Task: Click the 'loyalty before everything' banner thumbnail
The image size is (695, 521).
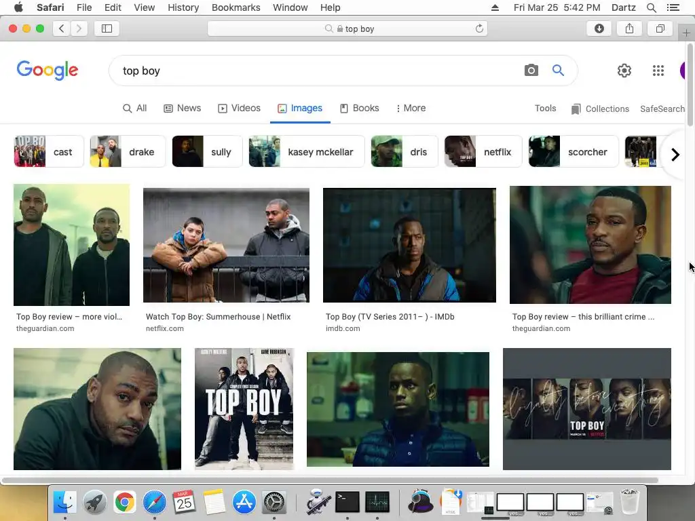Action: click(x=587, y=409)
